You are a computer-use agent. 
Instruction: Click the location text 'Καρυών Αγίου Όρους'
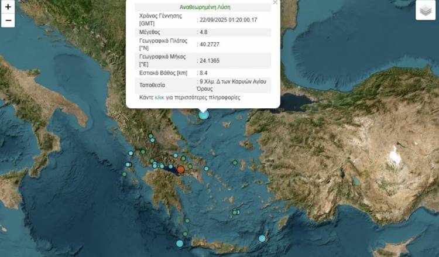(233, 85)
